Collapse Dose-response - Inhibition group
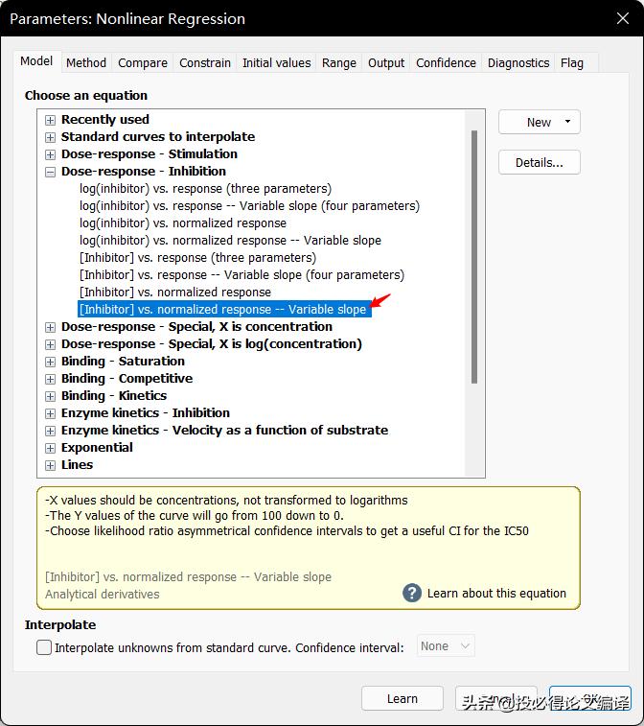 (x=50, y=173)
